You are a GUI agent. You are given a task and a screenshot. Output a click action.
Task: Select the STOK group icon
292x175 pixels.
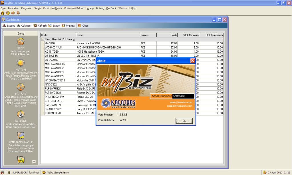(21, 41)
